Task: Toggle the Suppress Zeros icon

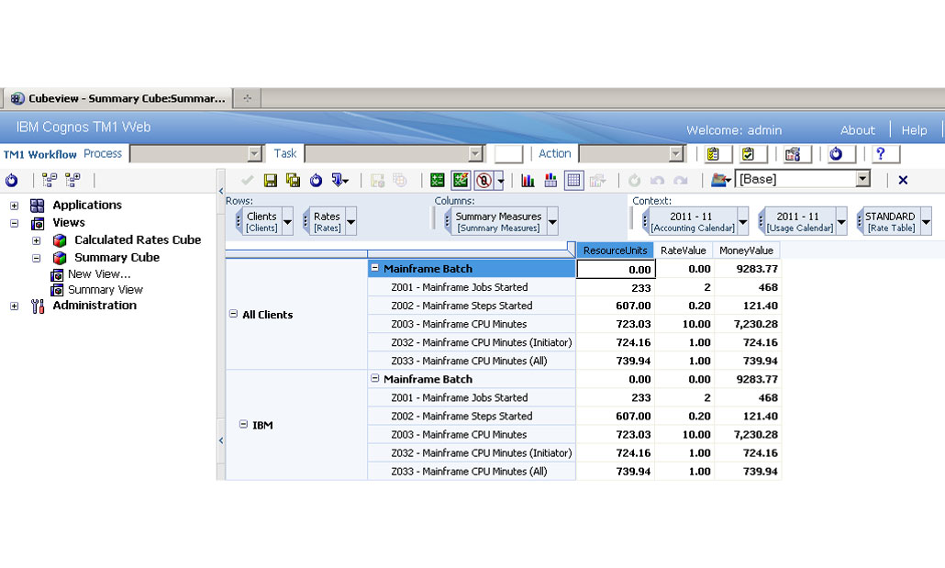Action: click(484, 180)
